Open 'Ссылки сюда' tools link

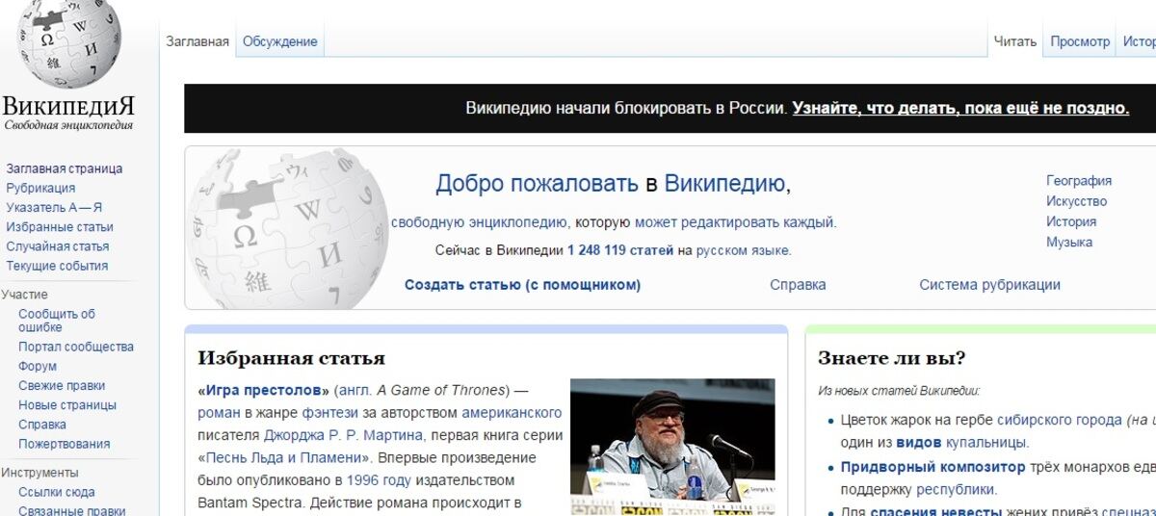pyautogui.click(x=56, y=492)
